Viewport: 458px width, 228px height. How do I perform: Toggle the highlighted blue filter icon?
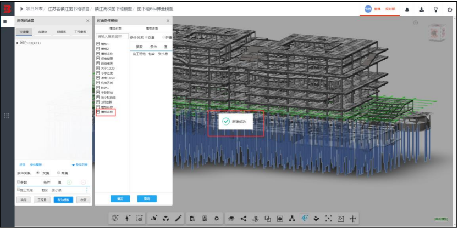pyautogui.click(x=304, y=218)
